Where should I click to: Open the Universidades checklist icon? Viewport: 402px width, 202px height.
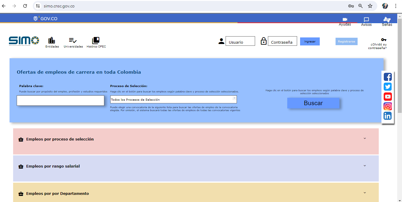tap(73, 40)
